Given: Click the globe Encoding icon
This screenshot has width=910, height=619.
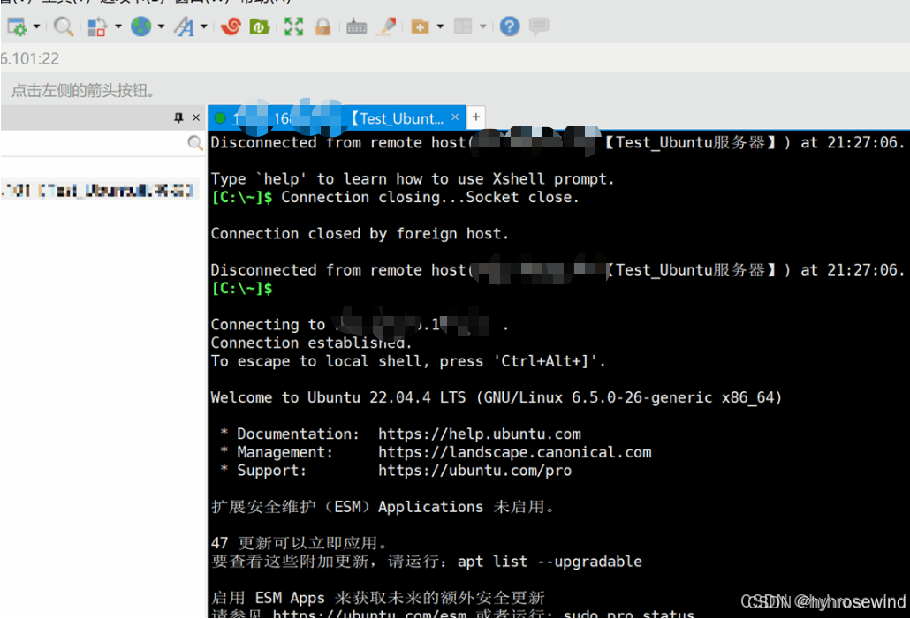Looking at the screenshot, I should coord(141,26).
